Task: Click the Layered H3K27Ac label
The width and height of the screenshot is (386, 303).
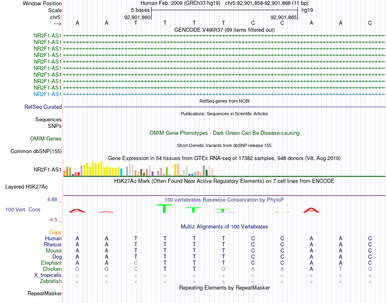Action: pyautogui.click(x=26, y=187)
